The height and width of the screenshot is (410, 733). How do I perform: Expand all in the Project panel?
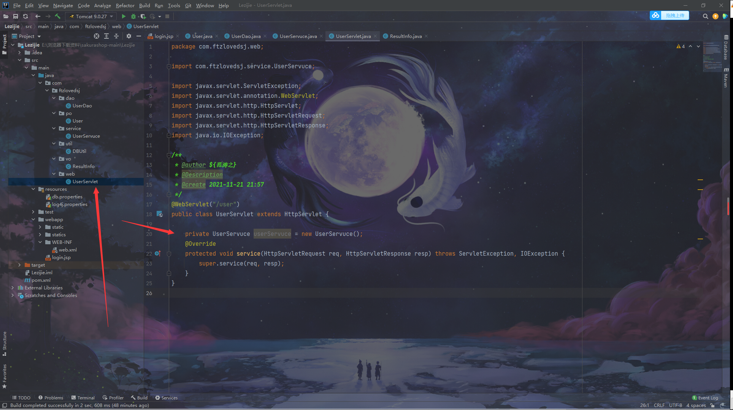(x=106, y=36)
